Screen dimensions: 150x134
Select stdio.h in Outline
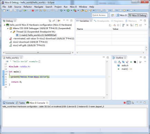pyautogui.click(x=123, y=66)
